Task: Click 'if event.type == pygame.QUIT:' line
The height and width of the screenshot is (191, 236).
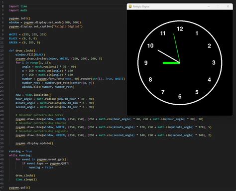Action: [46, 164]
